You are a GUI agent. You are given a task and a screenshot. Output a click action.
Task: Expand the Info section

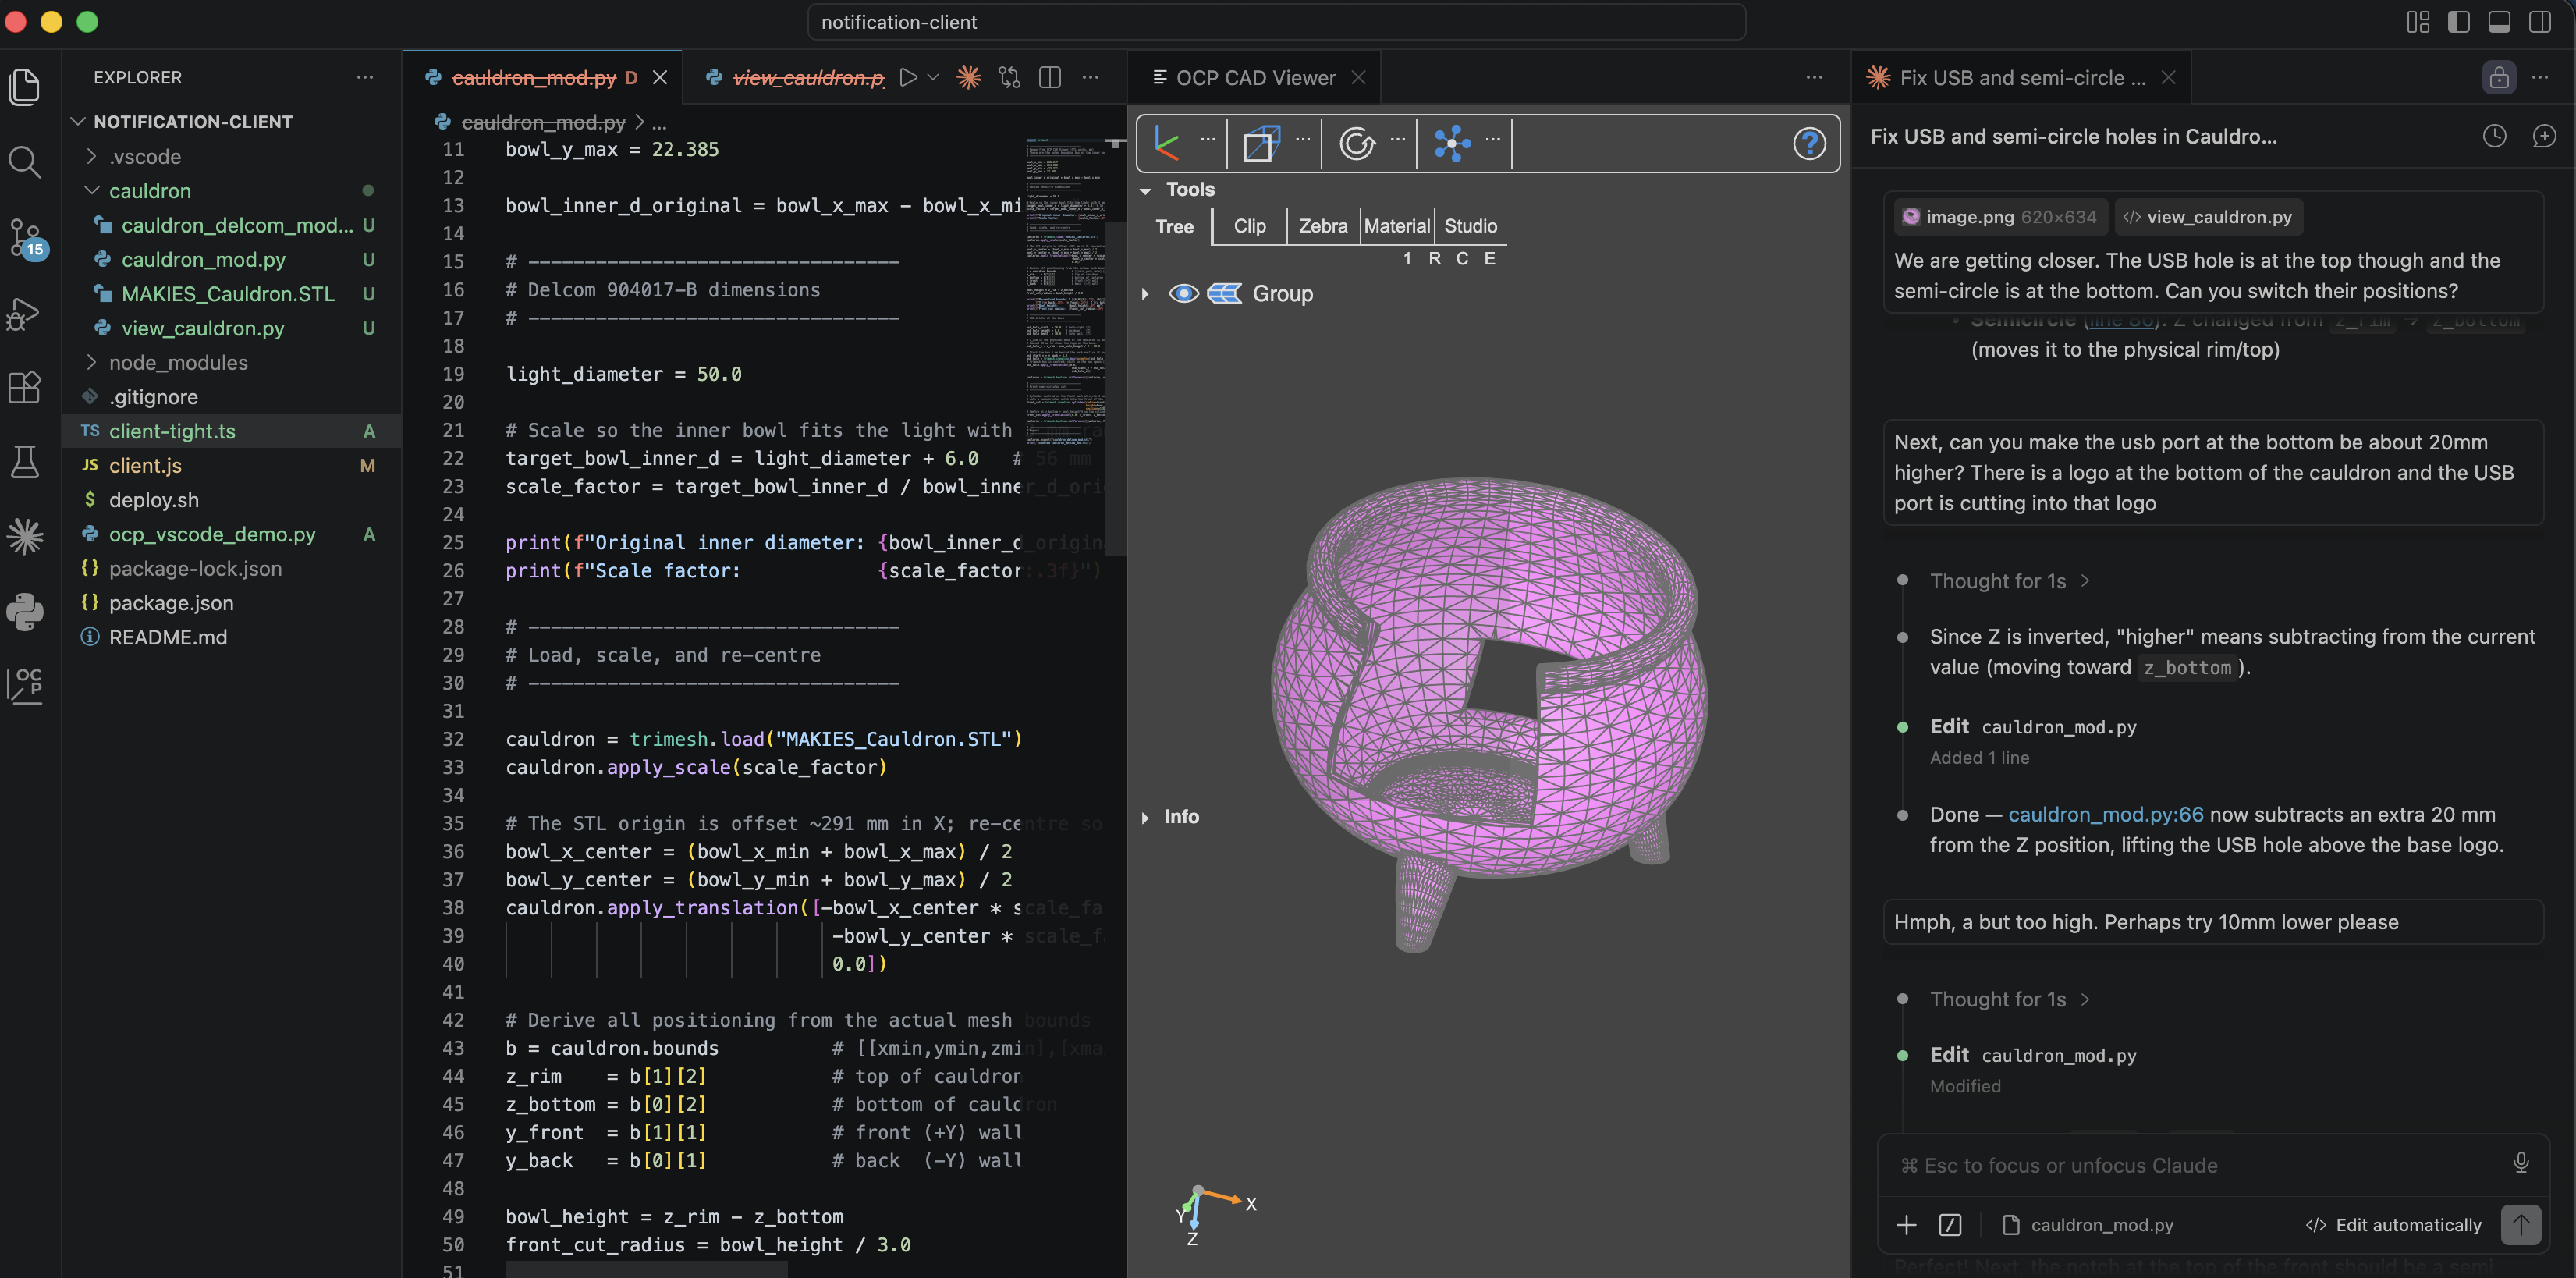(1145, 817)
